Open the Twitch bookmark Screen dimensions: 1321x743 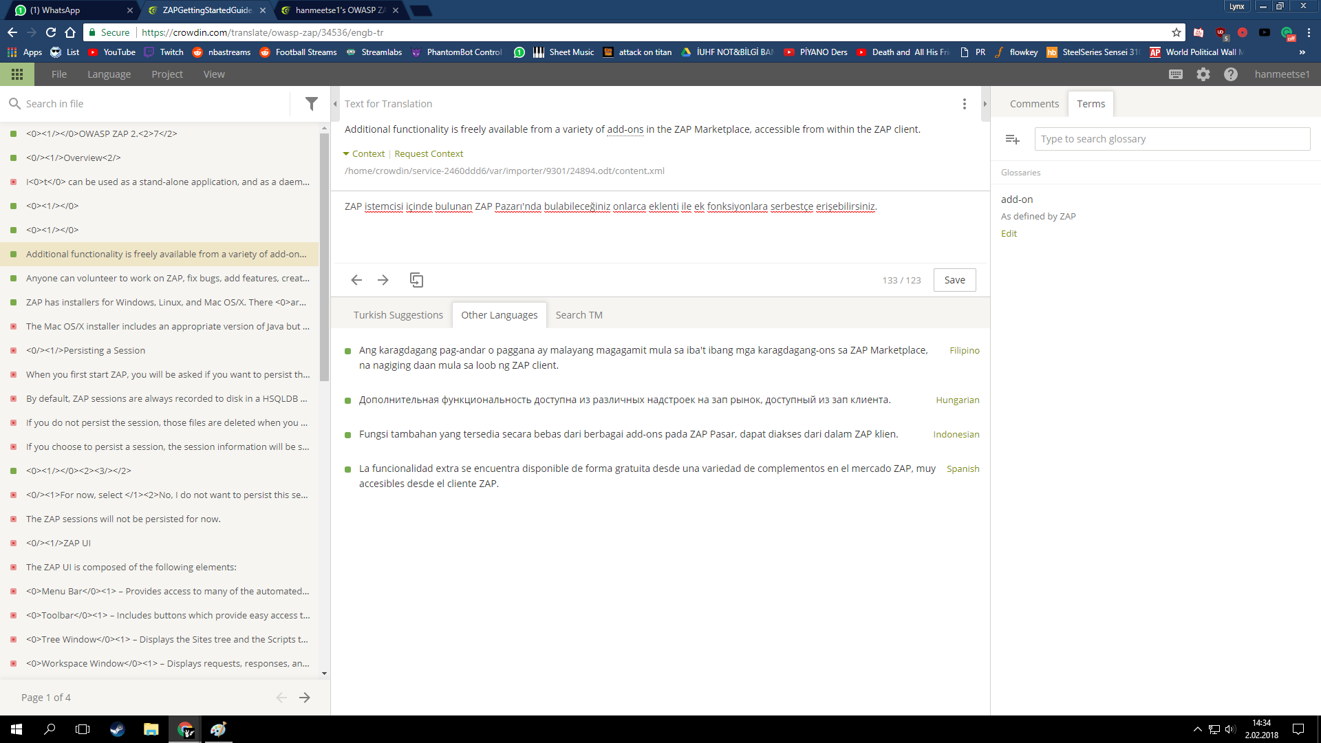pos(164,52)
